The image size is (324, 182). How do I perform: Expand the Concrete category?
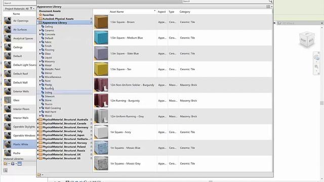point(40,34)
